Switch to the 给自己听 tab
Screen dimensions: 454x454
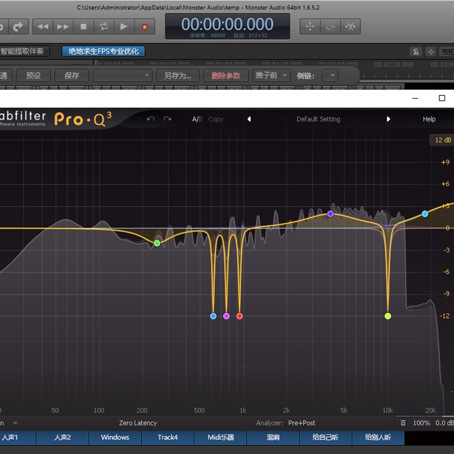[x=325, y=438]
